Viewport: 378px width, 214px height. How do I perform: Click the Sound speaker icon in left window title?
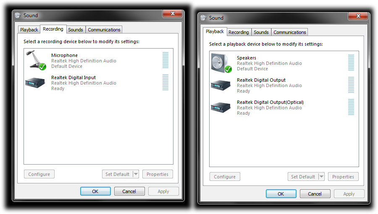coord(18,15)
